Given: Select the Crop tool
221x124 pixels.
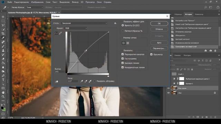Looking at the screenshot, I should coord(3,34).
